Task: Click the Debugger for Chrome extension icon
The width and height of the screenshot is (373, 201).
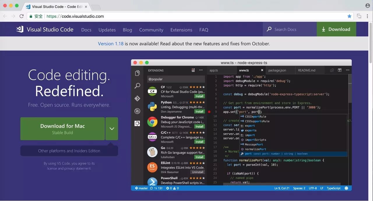Action: coord(152,122)
